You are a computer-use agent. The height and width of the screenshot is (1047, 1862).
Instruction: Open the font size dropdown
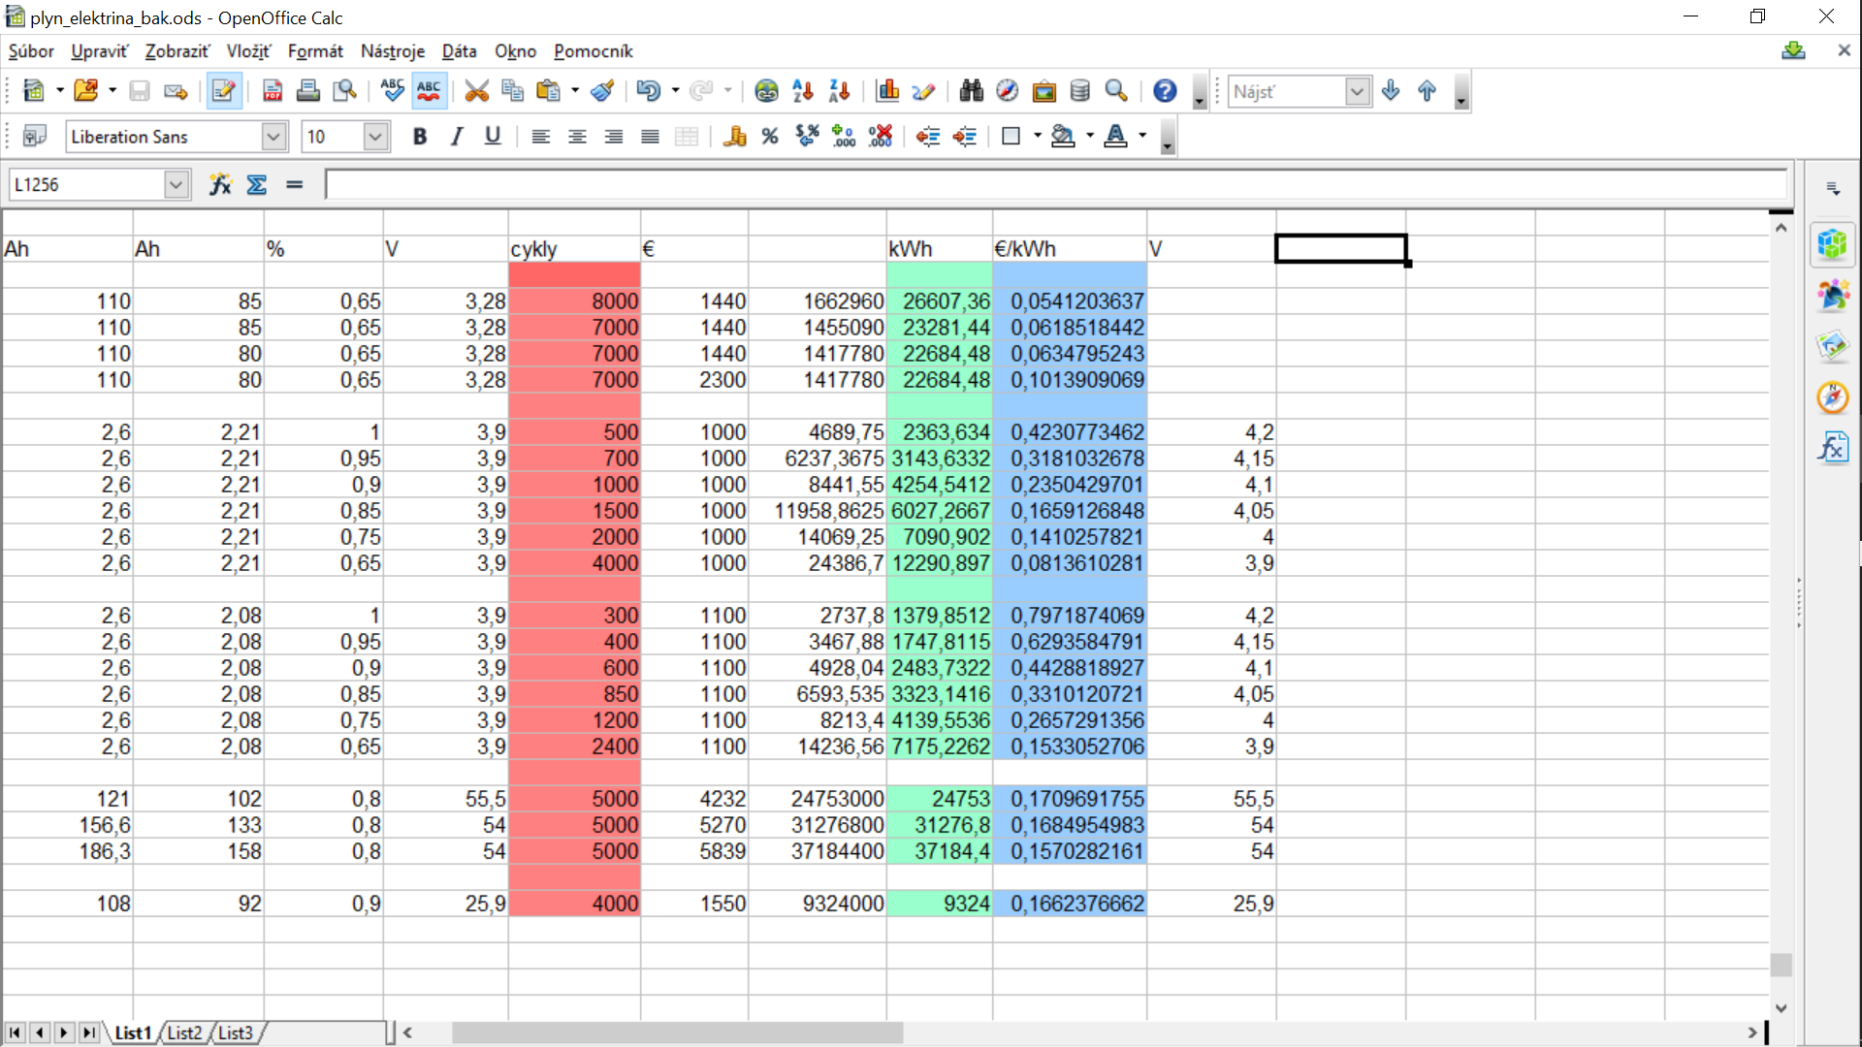[375, 137]
